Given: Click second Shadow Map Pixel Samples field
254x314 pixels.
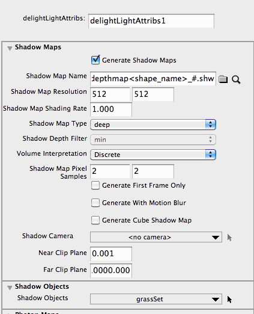Looking at the screenshot, I should [153, 171].
